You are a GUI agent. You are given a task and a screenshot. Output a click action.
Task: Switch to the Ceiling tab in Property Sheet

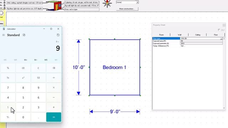tap(198, 35)
